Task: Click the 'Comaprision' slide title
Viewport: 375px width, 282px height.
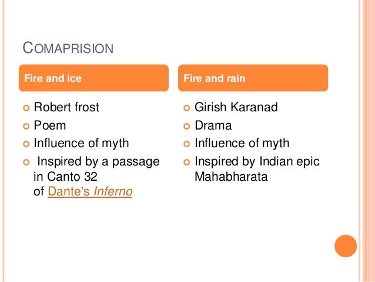Action: [x=67, y=48]
